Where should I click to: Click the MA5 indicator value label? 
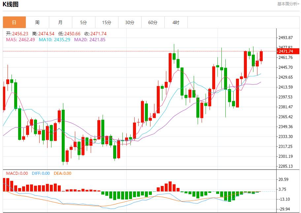point(20,40)
